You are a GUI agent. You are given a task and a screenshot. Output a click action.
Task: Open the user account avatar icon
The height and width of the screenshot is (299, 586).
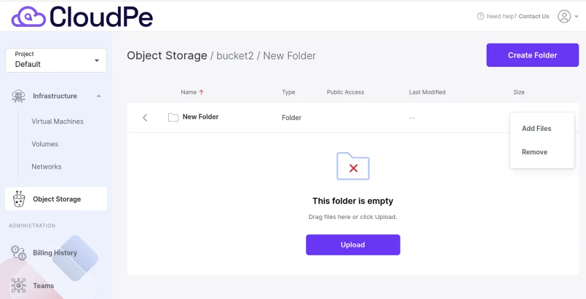pos(564,17)
